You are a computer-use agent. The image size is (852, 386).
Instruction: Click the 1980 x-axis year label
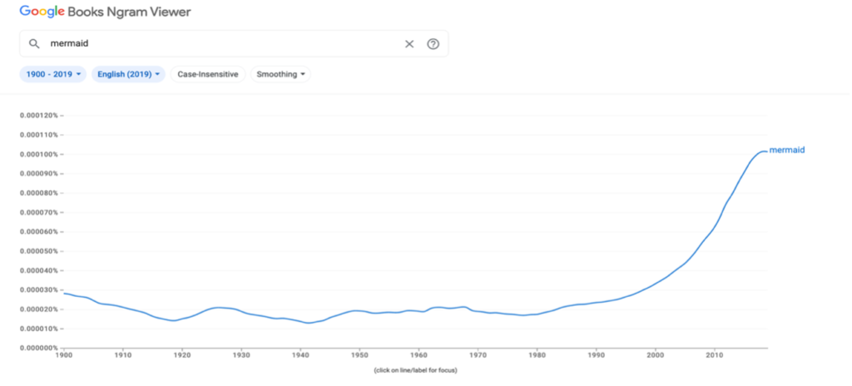pos(537,356)
